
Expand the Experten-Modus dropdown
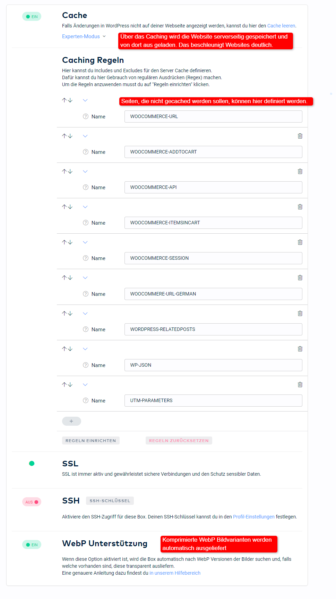[x=84, y=36]
